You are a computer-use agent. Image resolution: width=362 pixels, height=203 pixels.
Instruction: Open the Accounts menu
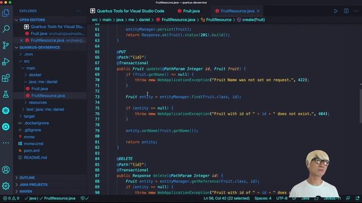(6, 170)
